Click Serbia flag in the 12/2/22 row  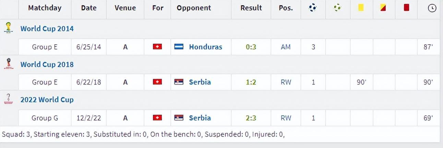pos(179,118)
